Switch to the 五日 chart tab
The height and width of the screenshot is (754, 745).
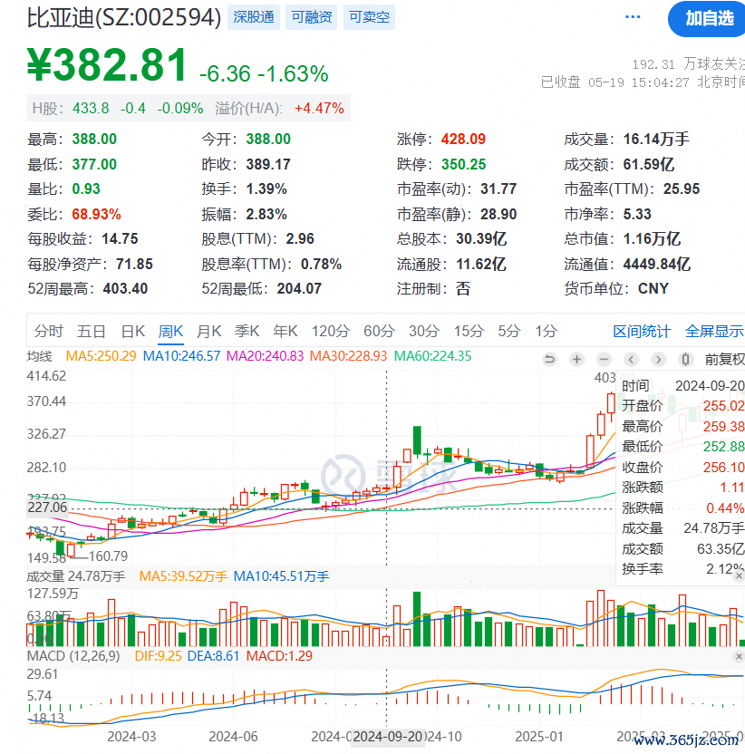[92, 331]
